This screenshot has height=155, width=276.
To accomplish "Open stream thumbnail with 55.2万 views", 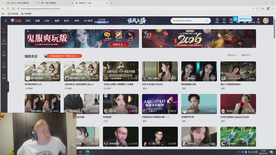I will (121, 136).
